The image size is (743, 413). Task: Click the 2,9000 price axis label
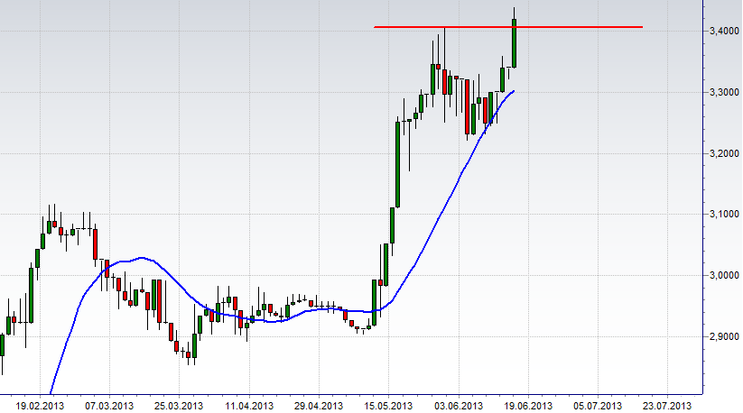click(724, 336)
